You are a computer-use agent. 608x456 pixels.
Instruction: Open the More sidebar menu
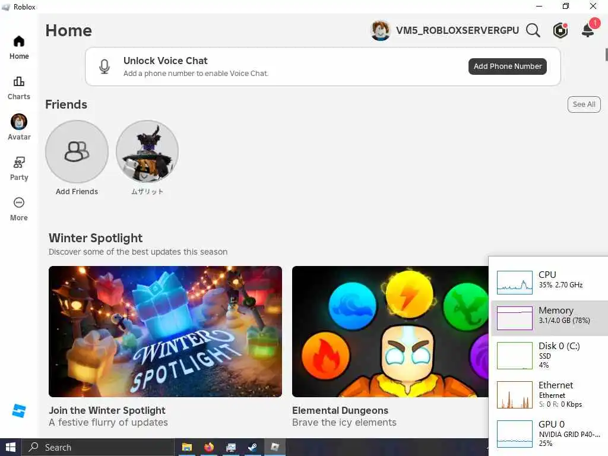pyautogui.click(x=18, y=209)
